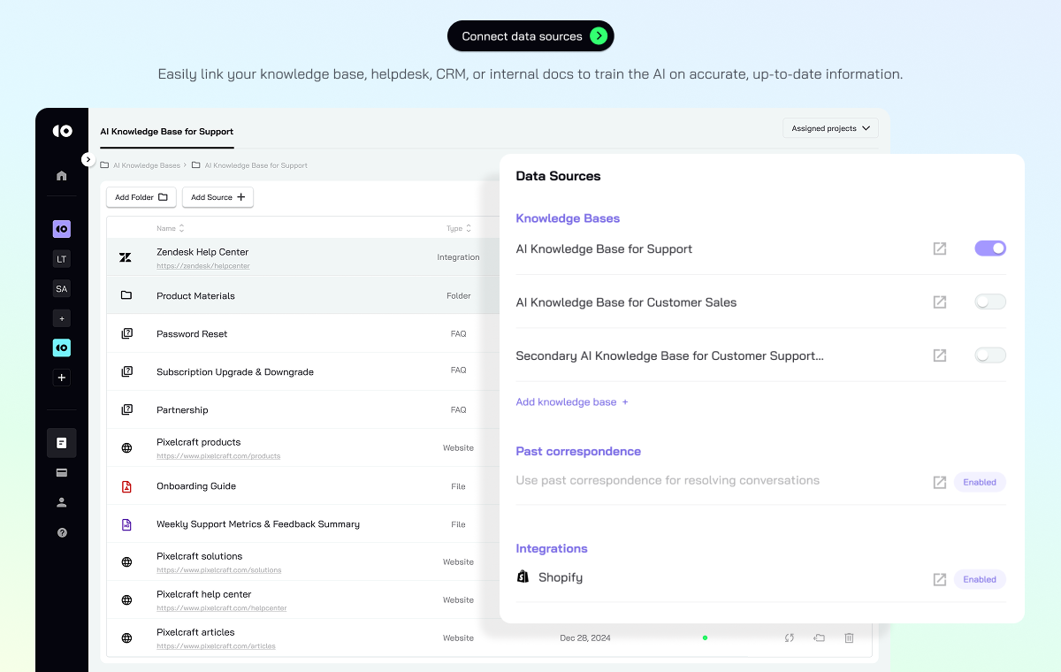Click the FAQ icon beside Partnership
This screenshot has height=672, width=1061.
(126, 410)
